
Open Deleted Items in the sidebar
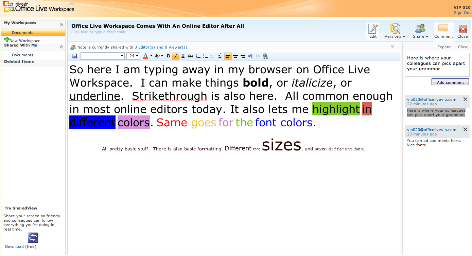tap(19, 61)
